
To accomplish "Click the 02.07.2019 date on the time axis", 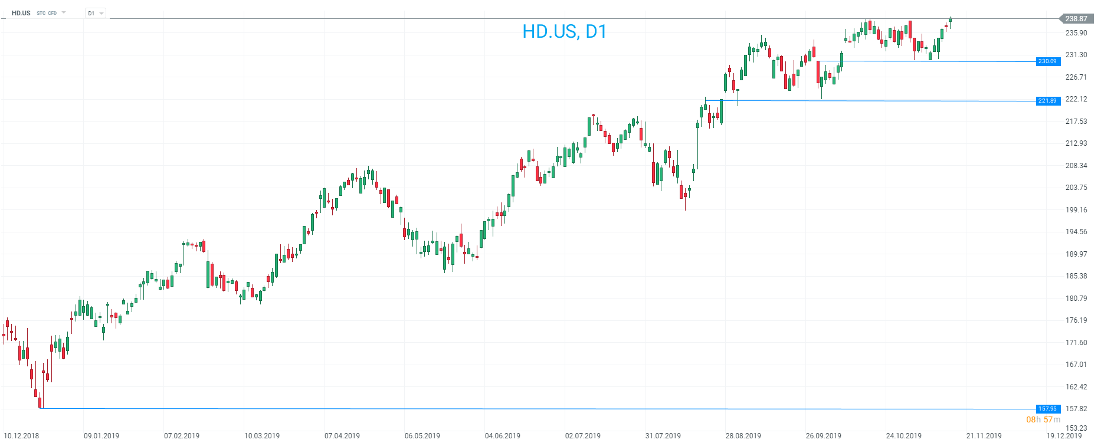I will (x=583, y=436).
